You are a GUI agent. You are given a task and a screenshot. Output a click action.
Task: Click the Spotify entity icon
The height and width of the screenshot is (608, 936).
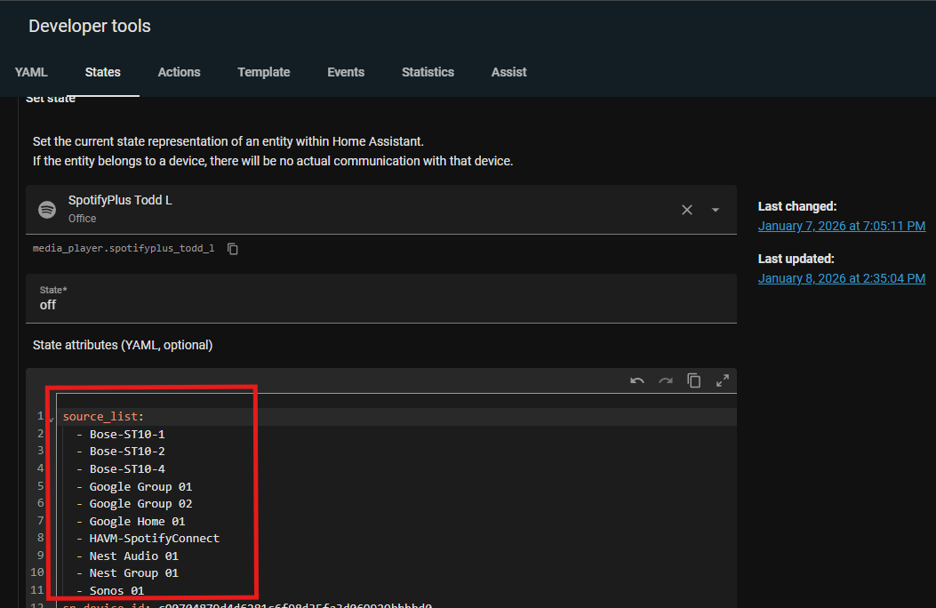coord(47,210)
